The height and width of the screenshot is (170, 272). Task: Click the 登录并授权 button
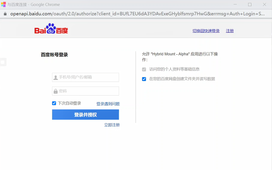coord(86,114)
